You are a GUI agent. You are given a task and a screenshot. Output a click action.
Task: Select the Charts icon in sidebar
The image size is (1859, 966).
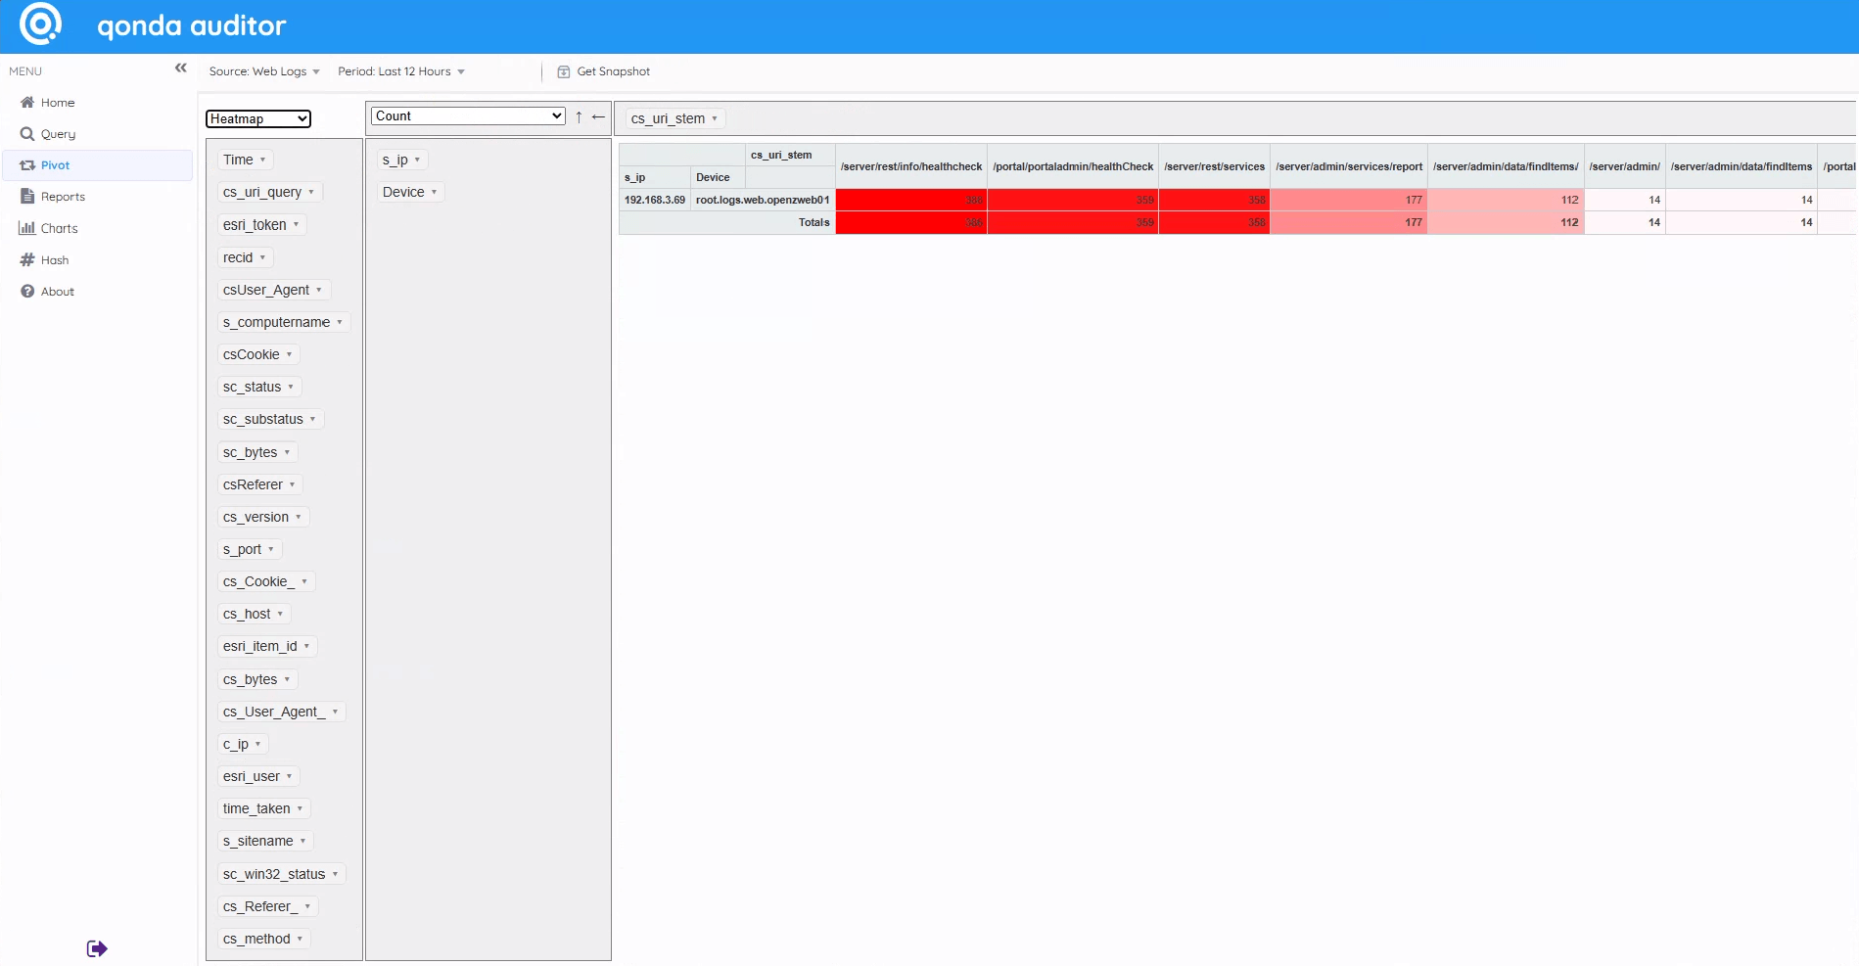point(27,228)
